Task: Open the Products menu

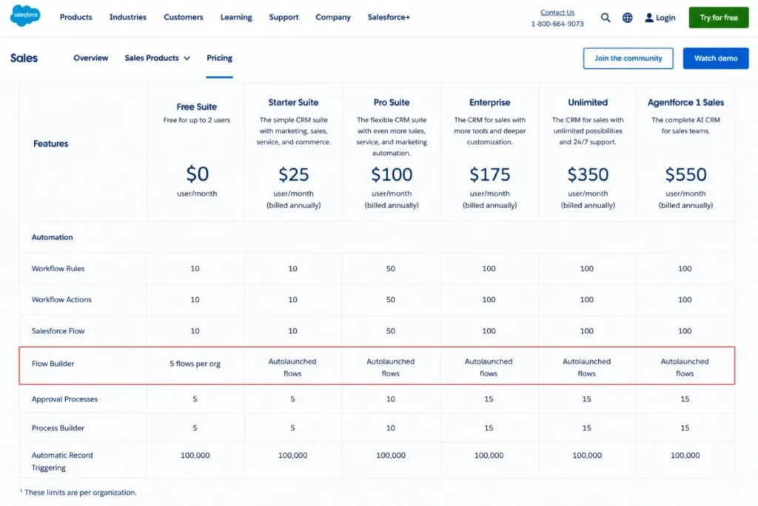Action: (76, 17)
